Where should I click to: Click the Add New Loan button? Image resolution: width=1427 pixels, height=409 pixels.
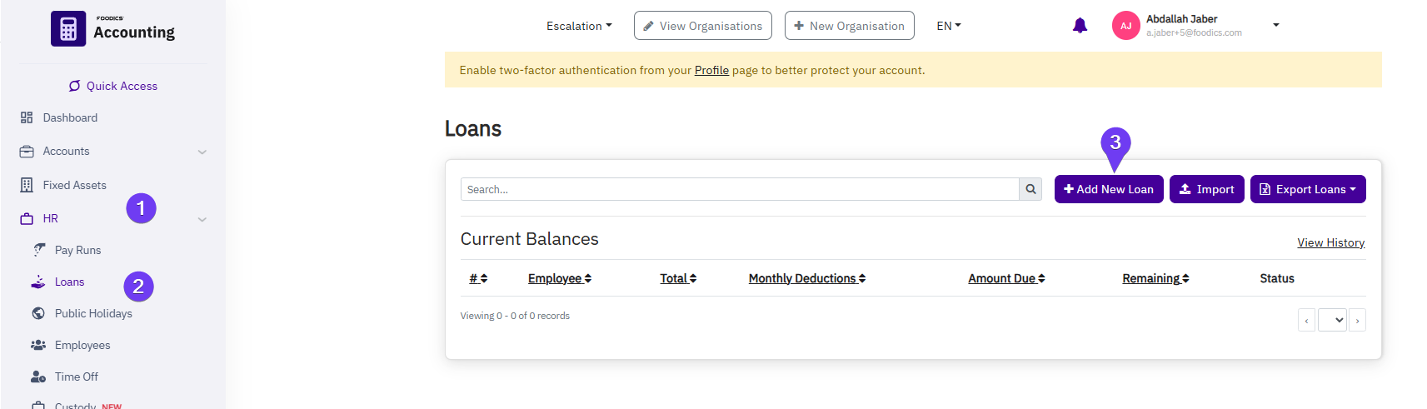click(x=1108, y=189)
